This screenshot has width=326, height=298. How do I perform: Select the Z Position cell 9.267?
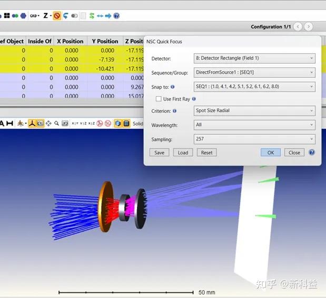pyautogui.click(x=134, y=87)
